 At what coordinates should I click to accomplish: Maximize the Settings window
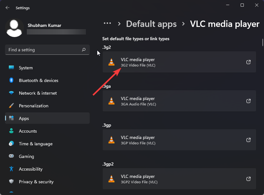242,5
